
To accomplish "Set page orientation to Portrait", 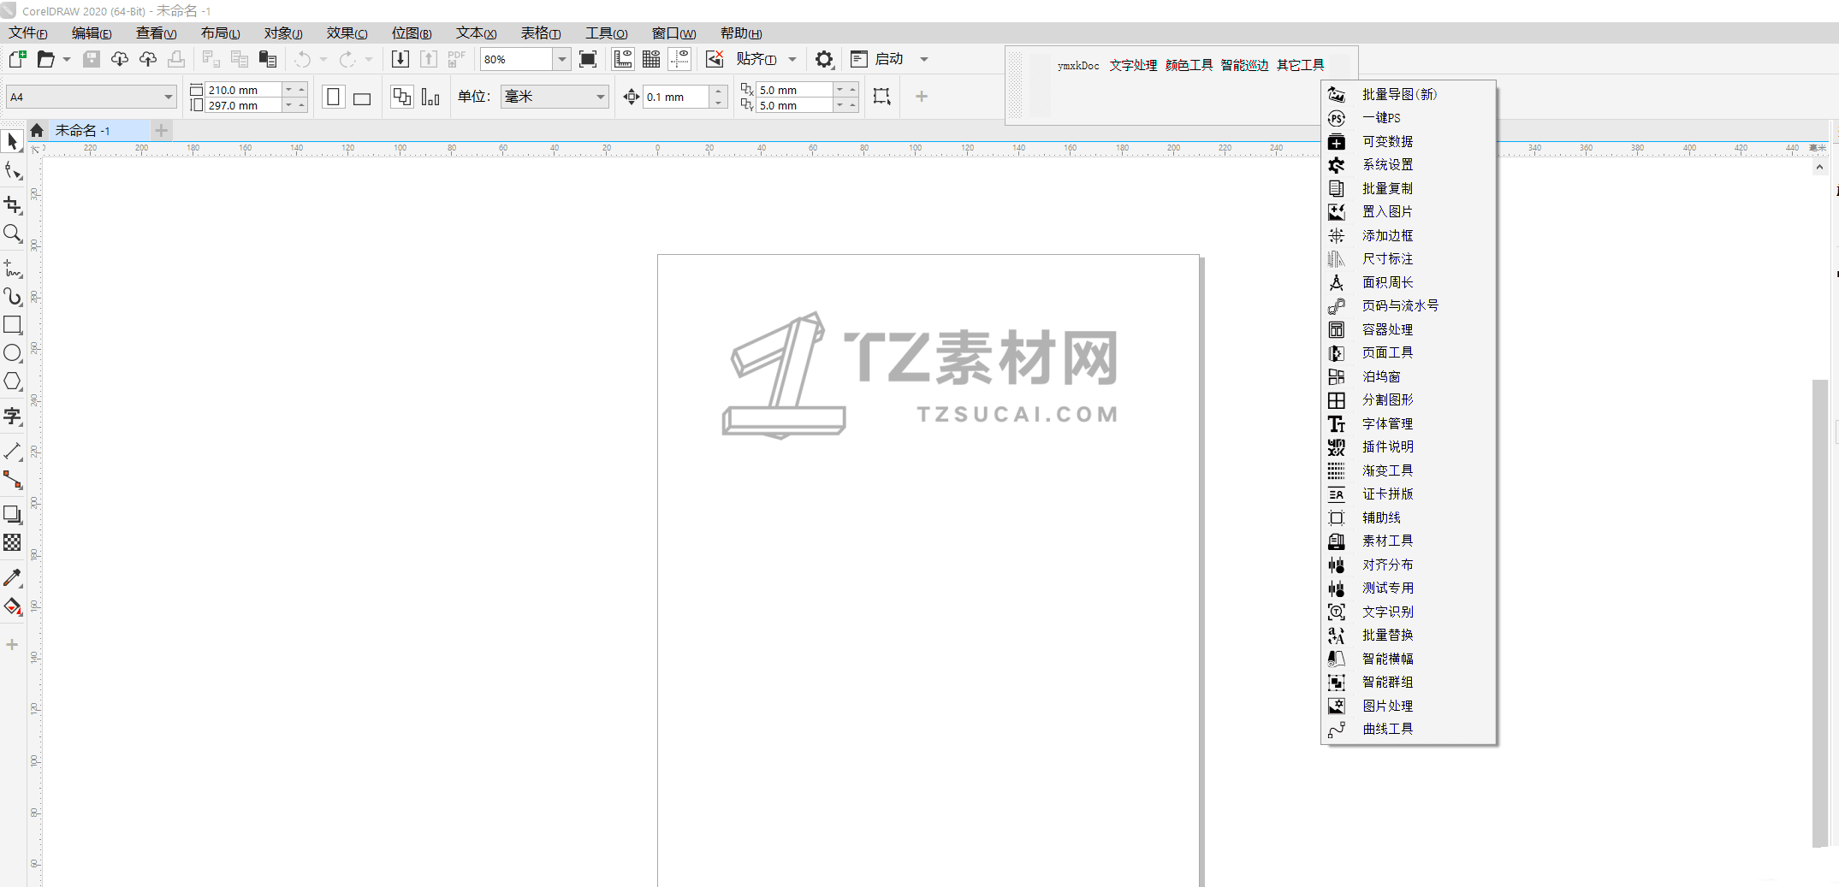I will click(x=334, y=97).
